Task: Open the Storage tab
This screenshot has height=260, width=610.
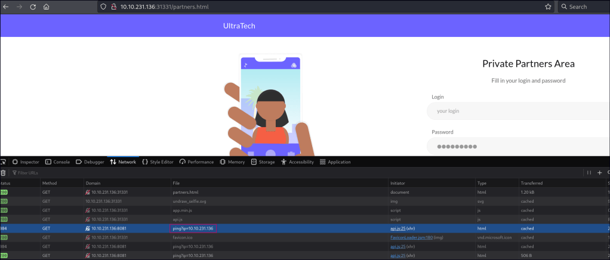Action: click(x=263, y=162)
